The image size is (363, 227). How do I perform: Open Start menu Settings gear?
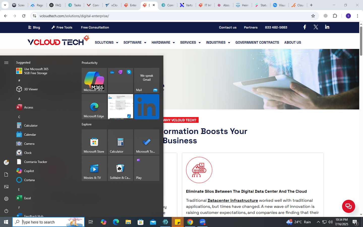[6, 199]
